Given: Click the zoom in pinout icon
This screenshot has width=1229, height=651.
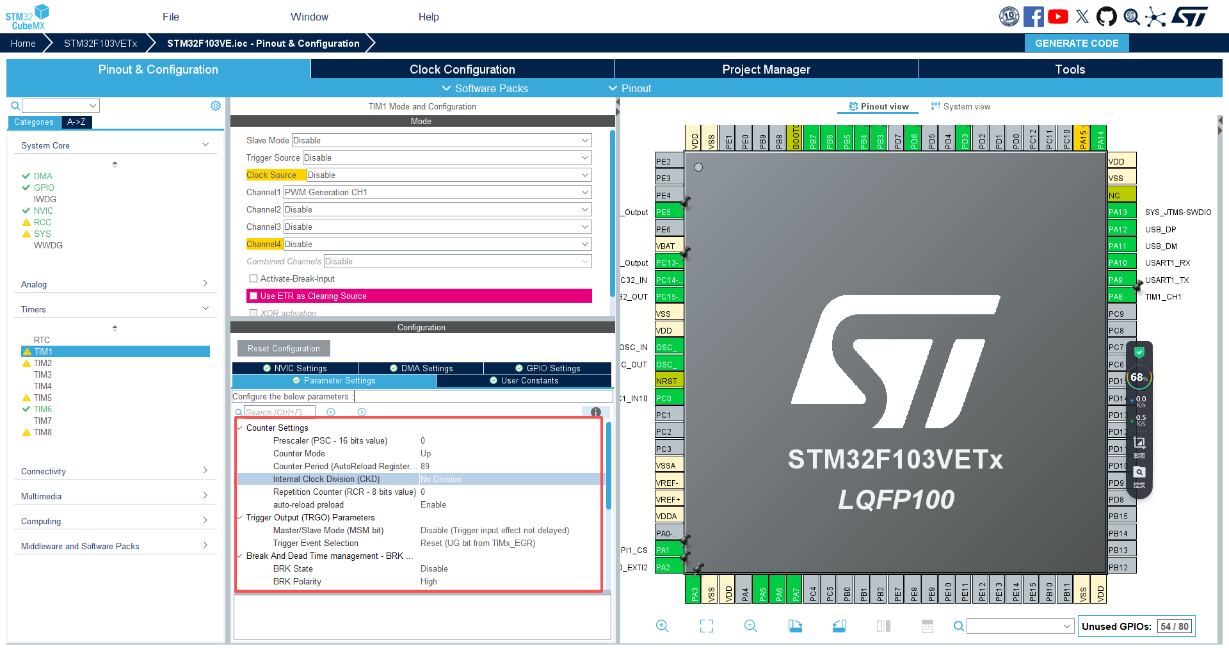Looking at the screenshot, I should (x=662, y=626).
